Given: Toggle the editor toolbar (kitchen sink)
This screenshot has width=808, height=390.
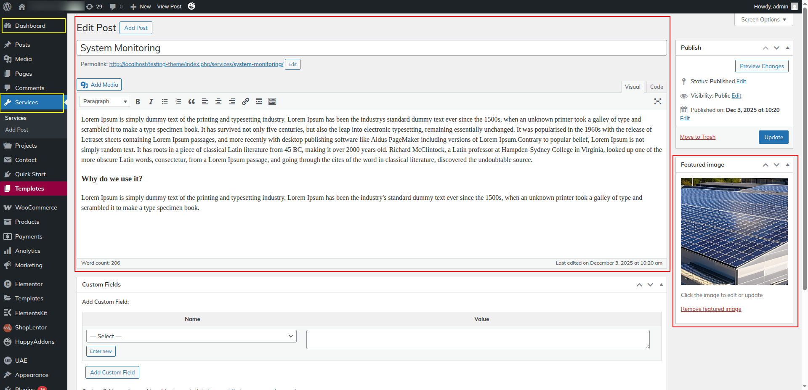Looking at the screenshot, I should coord(272,101).
